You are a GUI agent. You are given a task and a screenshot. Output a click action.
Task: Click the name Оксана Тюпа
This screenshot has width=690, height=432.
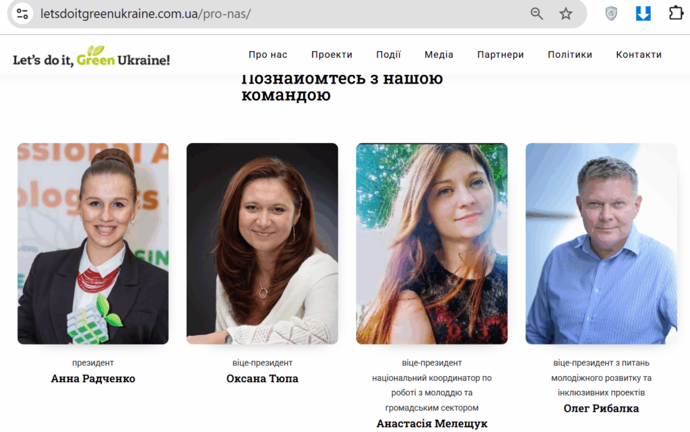coord(262,378)
